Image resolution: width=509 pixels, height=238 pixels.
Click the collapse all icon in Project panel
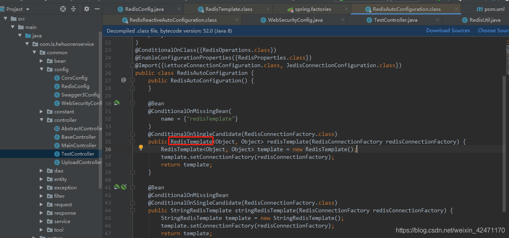click(x=73, y=9)
